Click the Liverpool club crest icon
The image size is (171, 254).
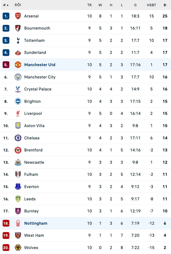pyautogui.click(x=18, y=113)
